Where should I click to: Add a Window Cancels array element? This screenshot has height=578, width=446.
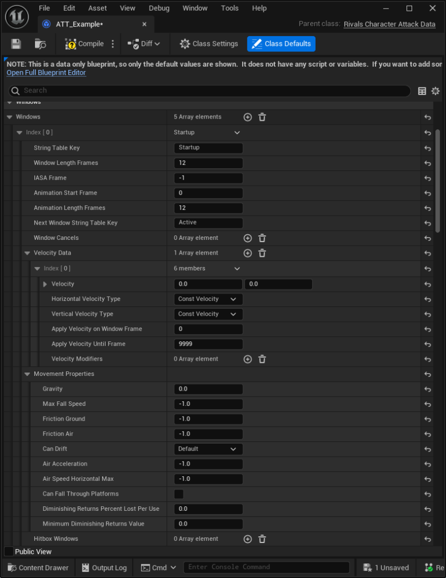point(248,238)
